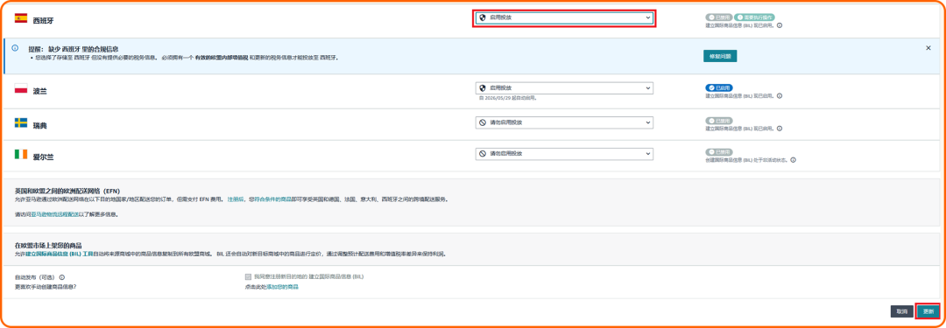This screenshot has width=946, height=328.
Task: Expand Ireland's 请勿启用投放 dropdown
Action: [564, 154]
